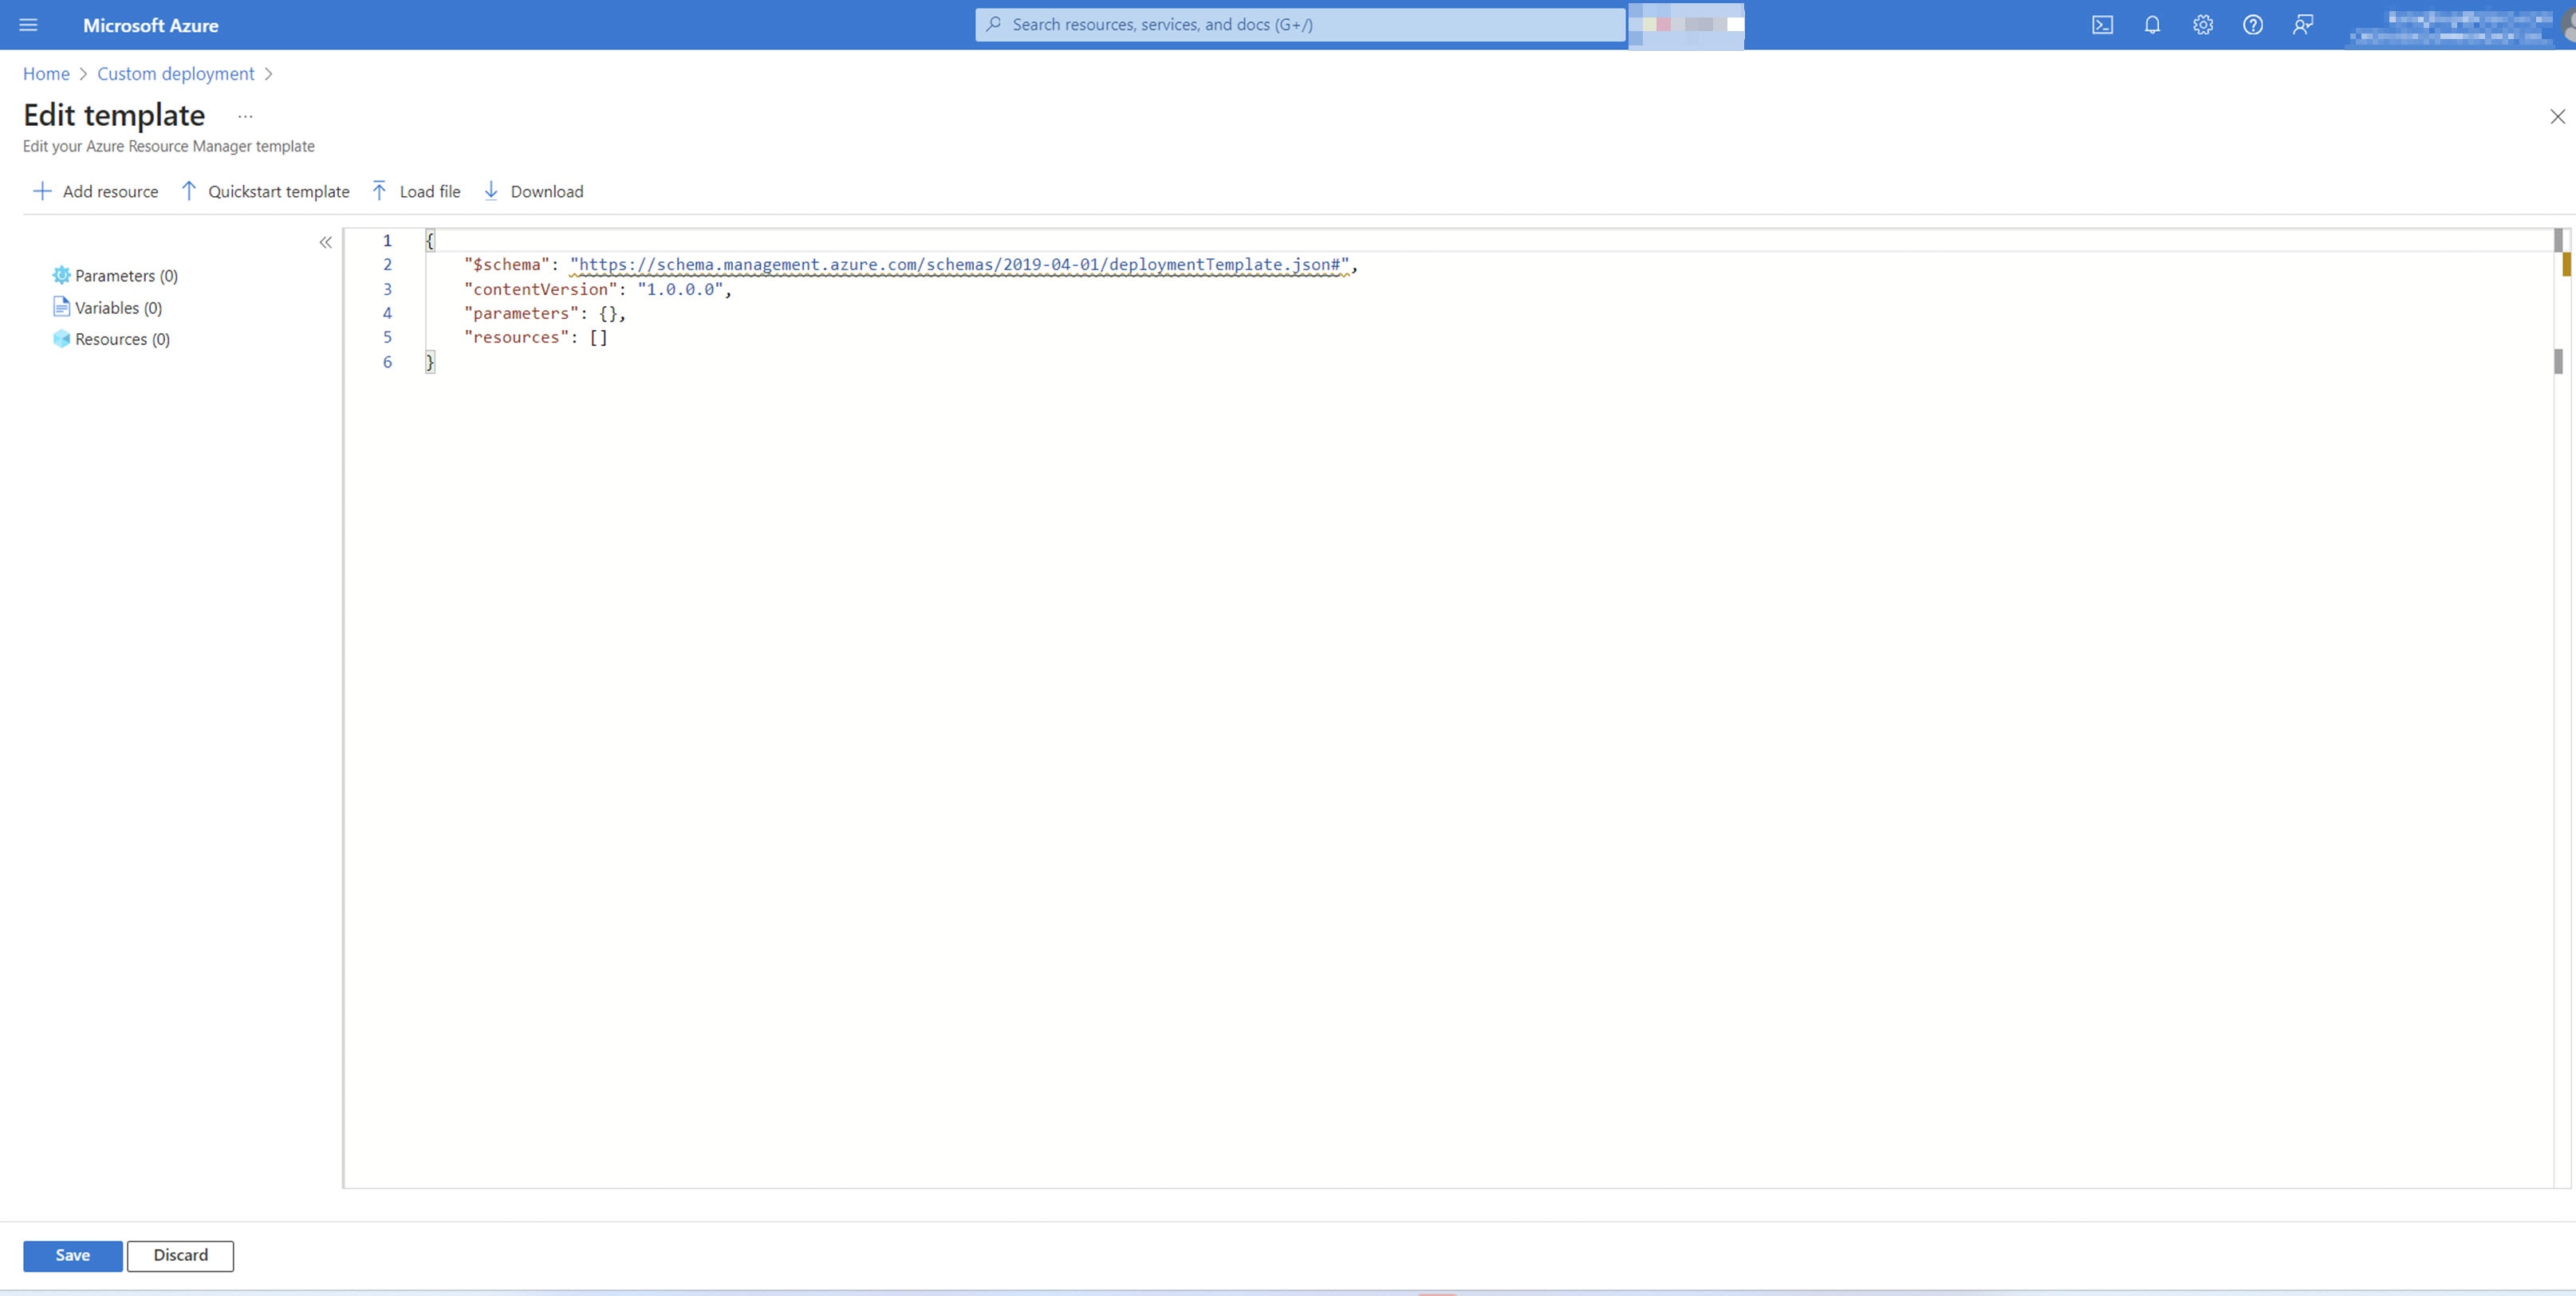Select the Variables document icon

point(61,308)
